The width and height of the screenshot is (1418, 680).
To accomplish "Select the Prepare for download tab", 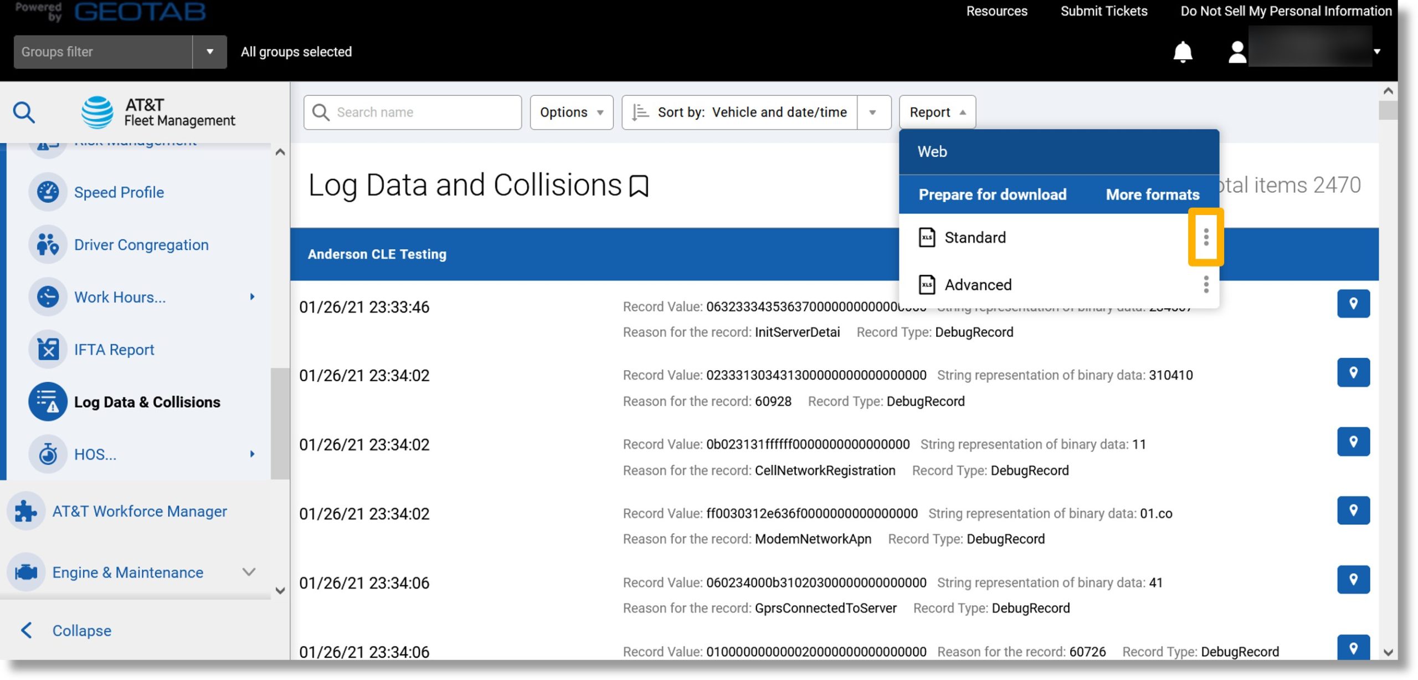I will [x=992, y=195].
